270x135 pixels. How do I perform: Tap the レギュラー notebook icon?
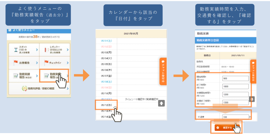tap(46, 50)
